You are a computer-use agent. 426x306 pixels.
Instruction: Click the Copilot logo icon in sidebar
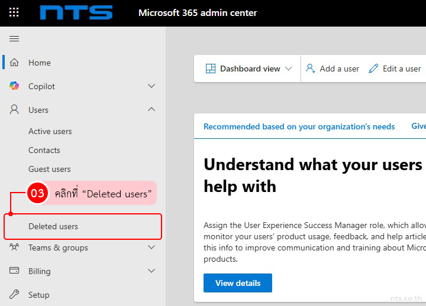[x=14, y=86]
